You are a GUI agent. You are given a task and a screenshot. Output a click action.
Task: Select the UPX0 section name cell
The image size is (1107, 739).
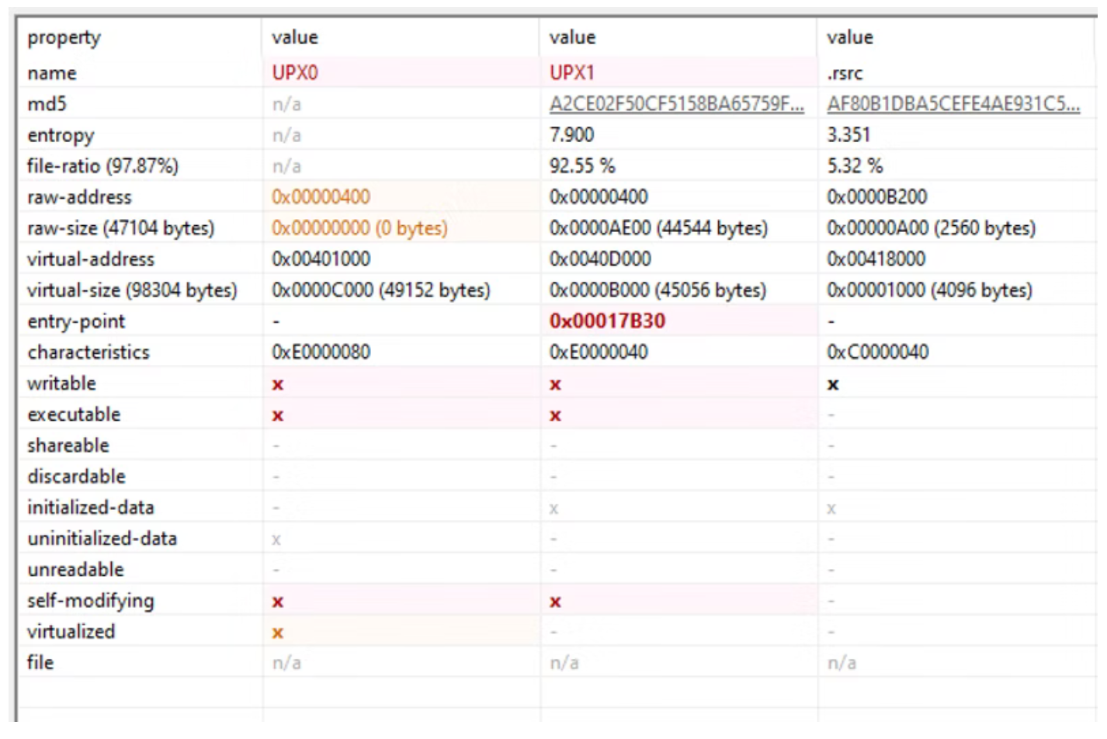point(295,73)
